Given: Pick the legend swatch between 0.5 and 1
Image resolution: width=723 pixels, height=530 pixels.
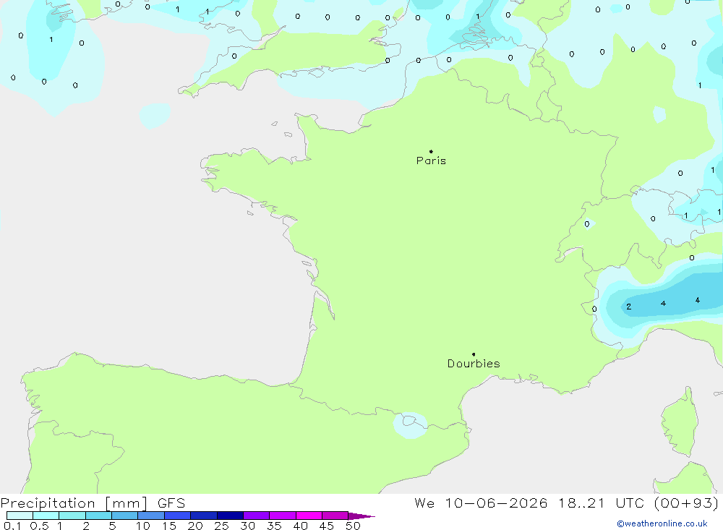Looking at the screenshot, I should 46,516.
